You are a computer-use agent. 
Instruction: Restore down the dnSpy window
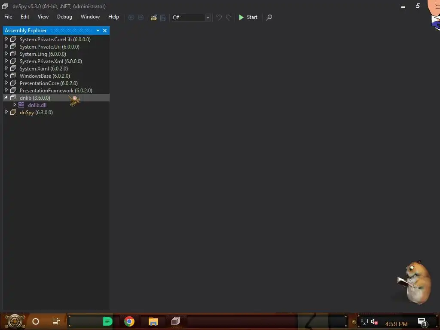[418, 6]
